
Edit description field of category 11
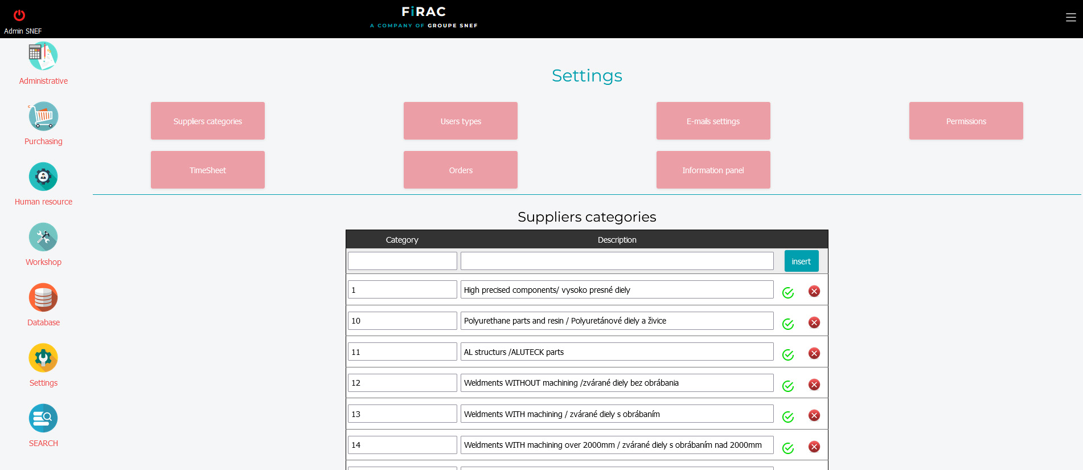click(x=617, y=352)
